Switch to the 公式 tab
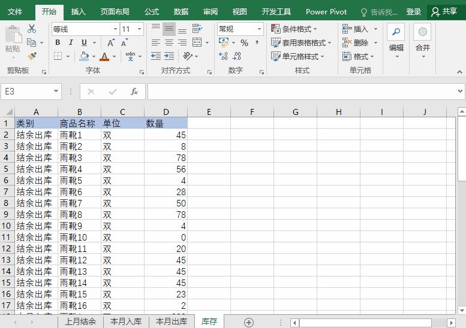This screenshot has height=328, width=466. point(152,11)
